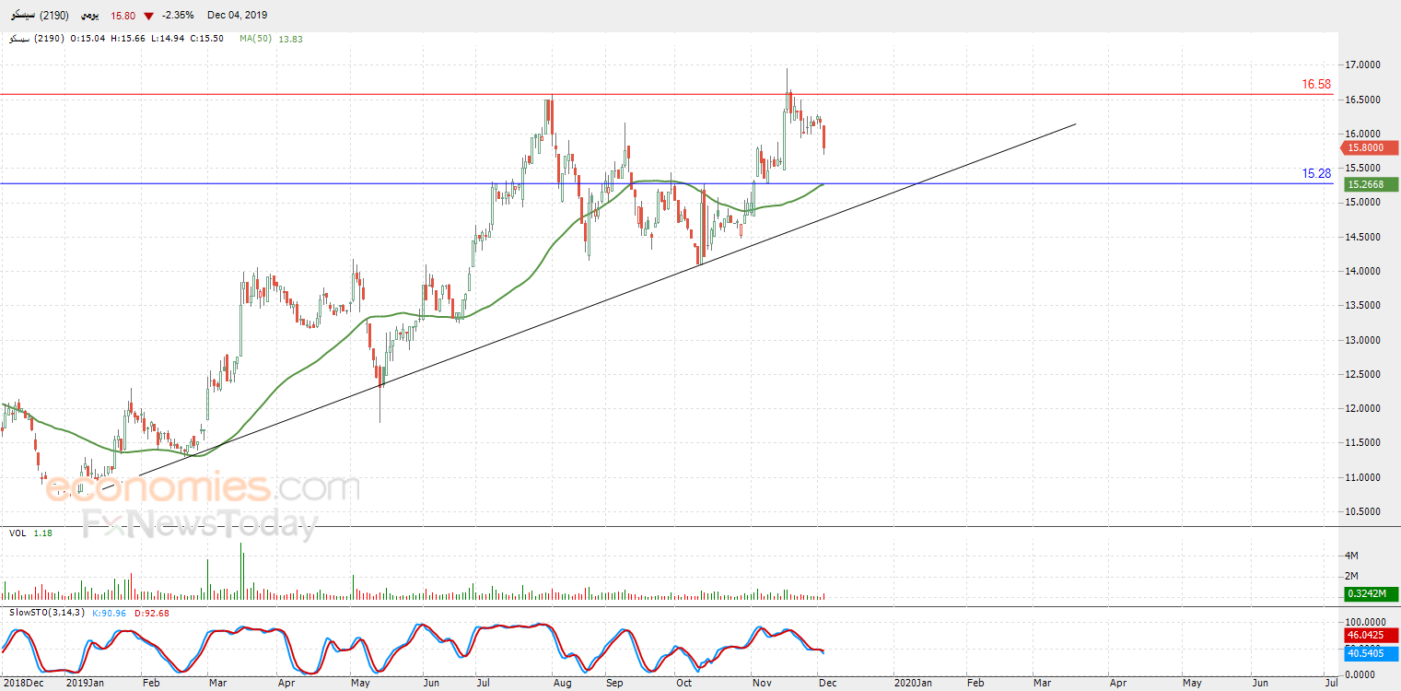Click the 4M volume axis label
The image size is (1401, 691).
(1353, 556)
